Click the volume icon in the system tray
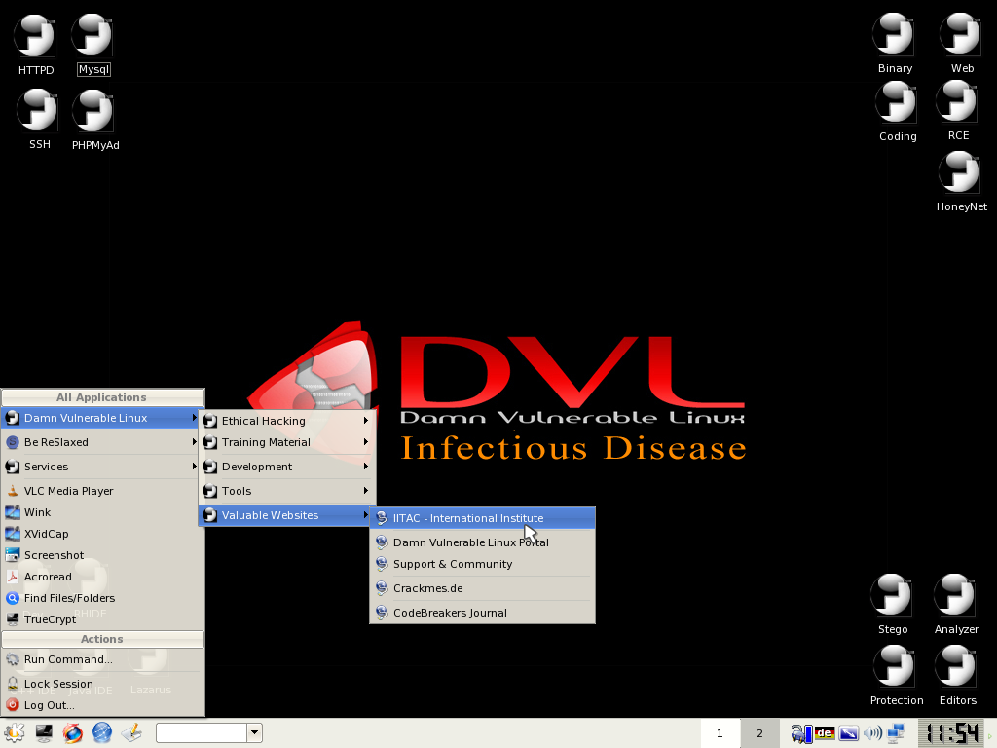 pyautogui.click(x=873, y=732)
